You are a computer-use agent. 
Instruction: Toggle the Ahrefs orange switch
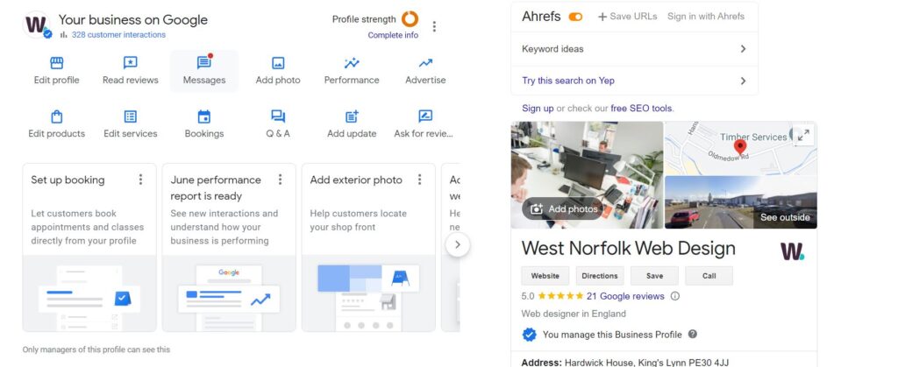click(575, 17)
